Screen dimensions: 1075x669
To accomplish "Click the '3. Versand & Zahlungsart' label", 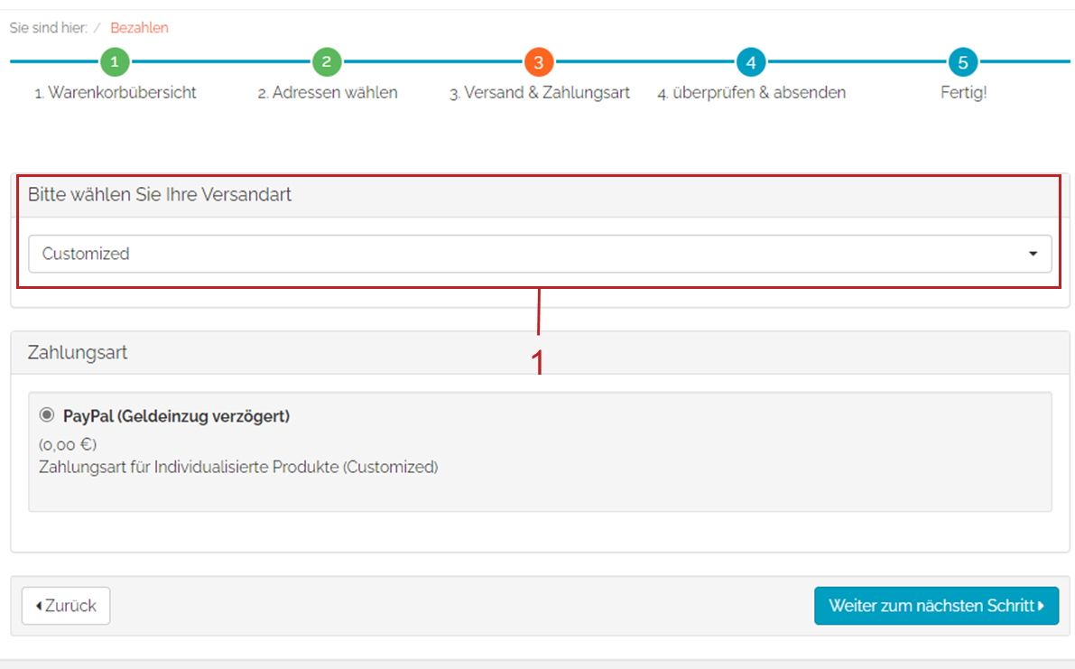I will click(540, 93).
